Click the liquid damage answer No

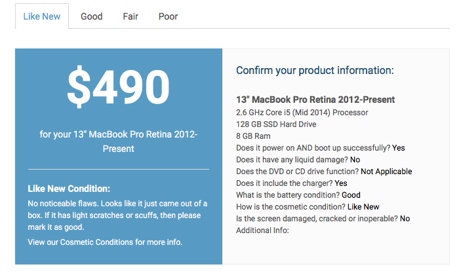click(355, 160)
